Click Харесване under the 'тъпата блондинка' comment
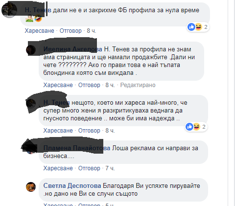The image size is (235, 206). pyautogui.click(x=58, y=85)
